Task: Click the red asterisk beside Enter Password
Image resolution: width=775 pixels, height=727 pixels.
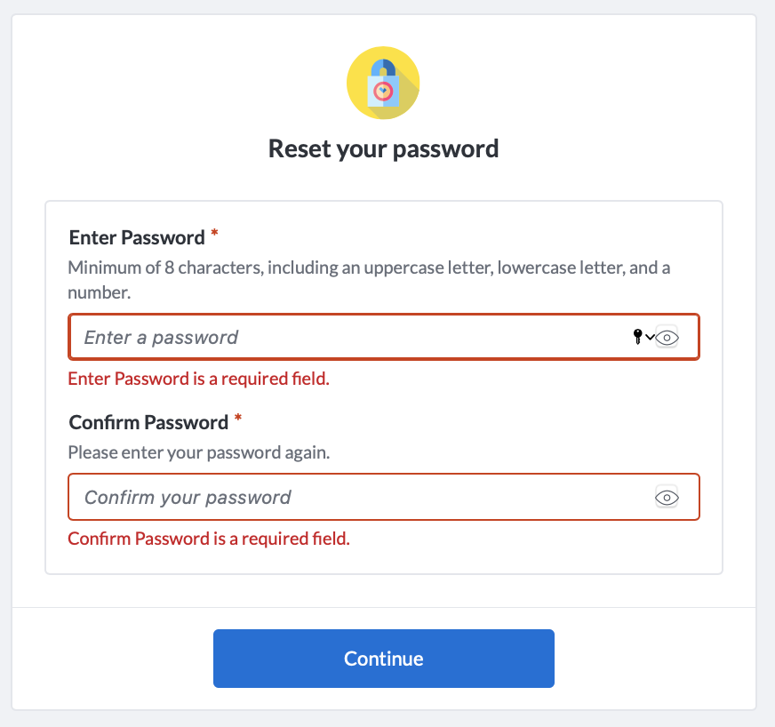Action: 214,233
